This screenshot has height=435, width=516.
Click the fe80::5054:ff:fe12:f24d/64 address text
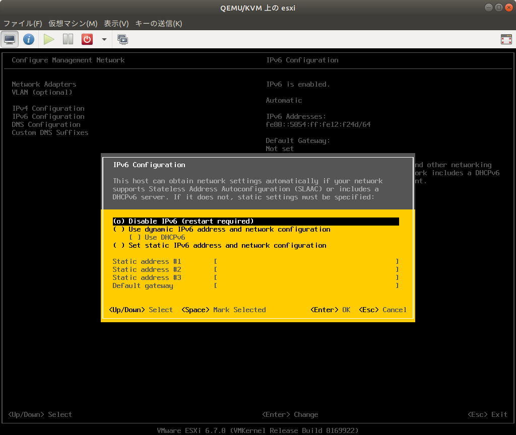pyautogui.click(x=318, y=125)
